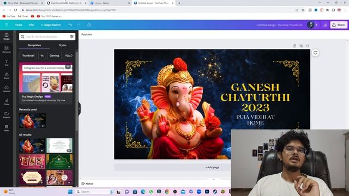Add a comment with the comment bubble icon

coord(315,53)
